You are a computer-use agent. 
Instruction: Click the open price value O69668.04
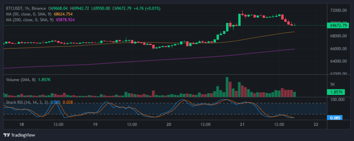pos(58,9)
